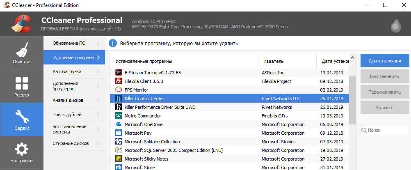Click the Microsoft Sticky Notes icon

coord(119,159)
